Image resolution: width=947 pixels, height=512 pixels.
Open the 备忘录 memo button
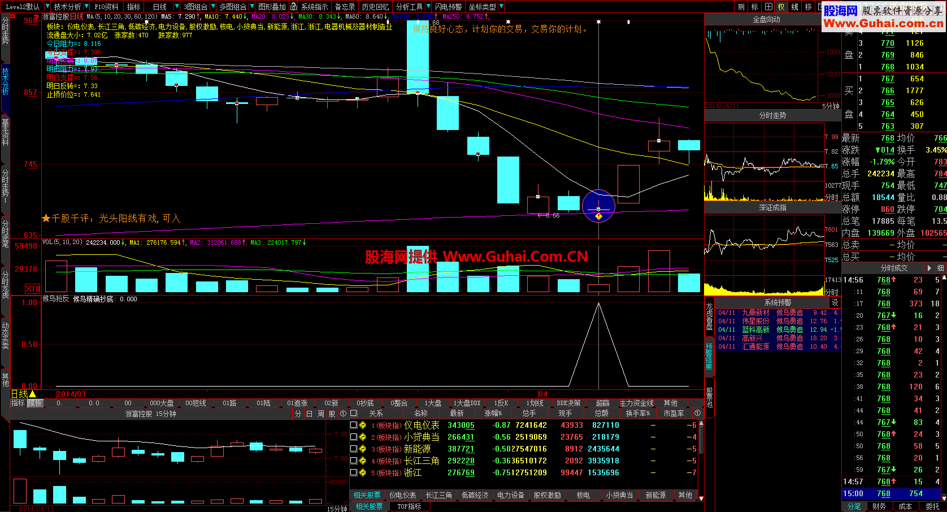coord(345,7)
